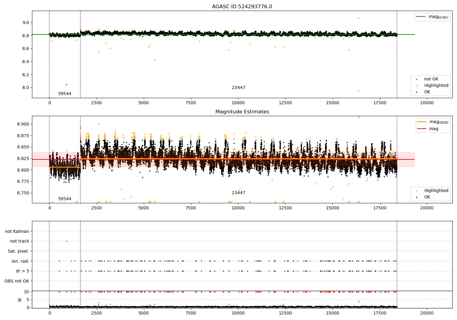
Task: Click the '5' tick on dr axis
Action: [x=28, y=300]
